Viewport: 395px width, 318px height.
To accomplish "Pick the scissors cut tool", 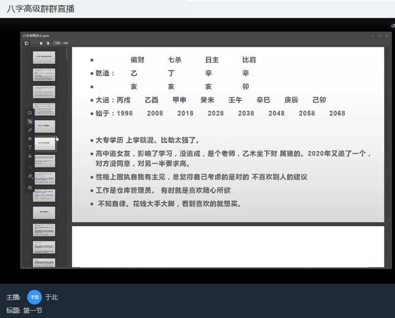I will click(30, 156).
